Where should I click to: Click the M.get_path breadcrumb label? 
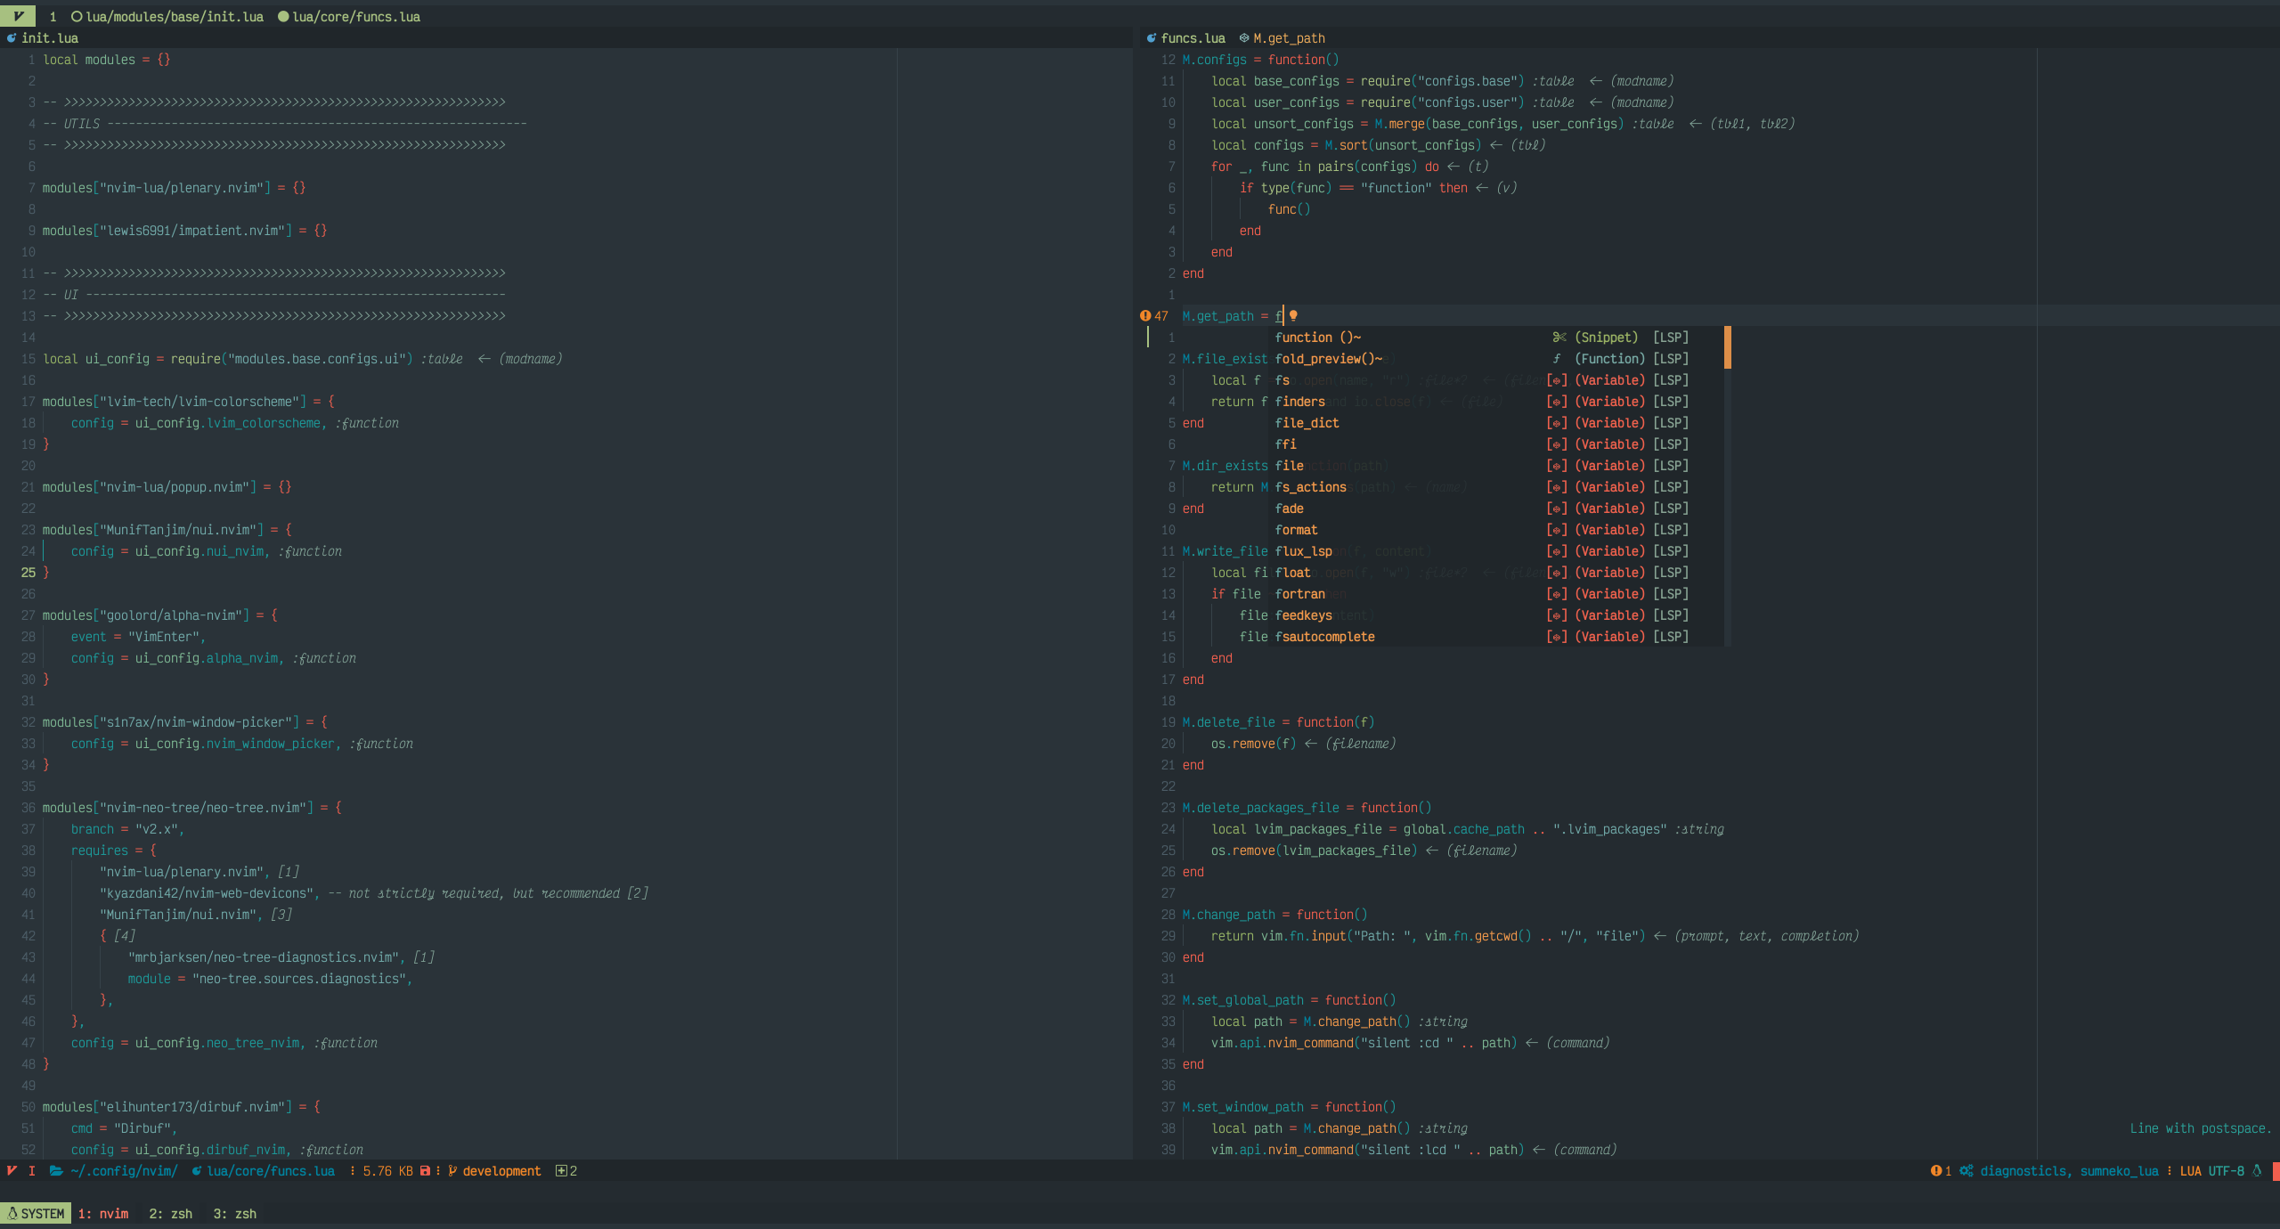click(x=1290, y=38)
